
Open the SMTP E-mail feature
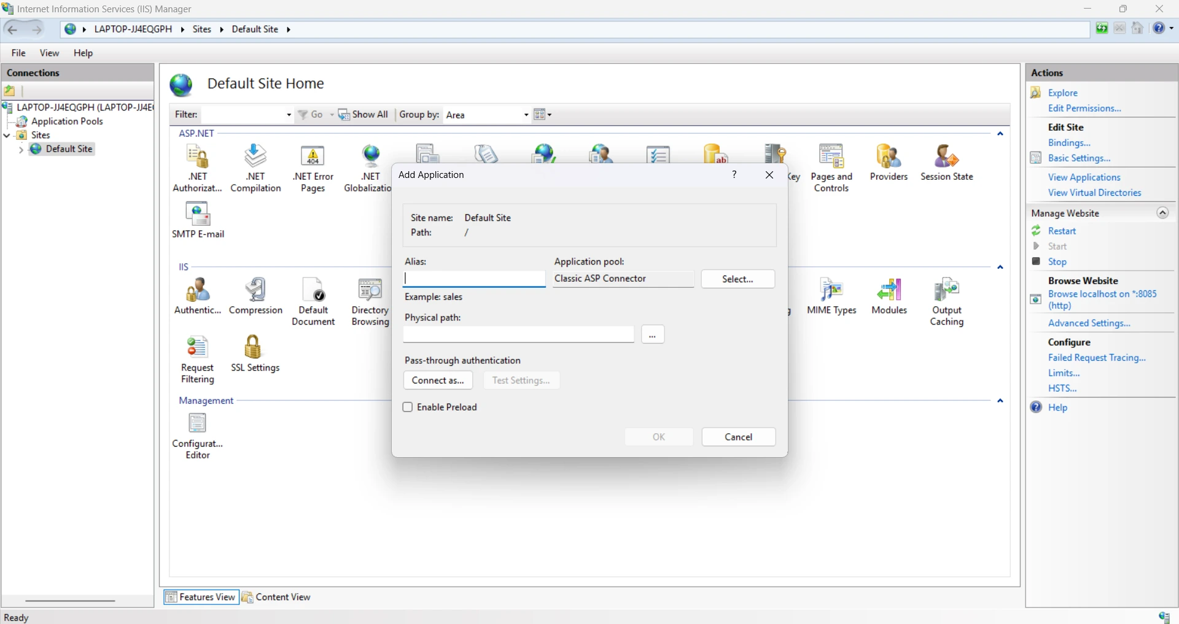(x=198, y=220)
